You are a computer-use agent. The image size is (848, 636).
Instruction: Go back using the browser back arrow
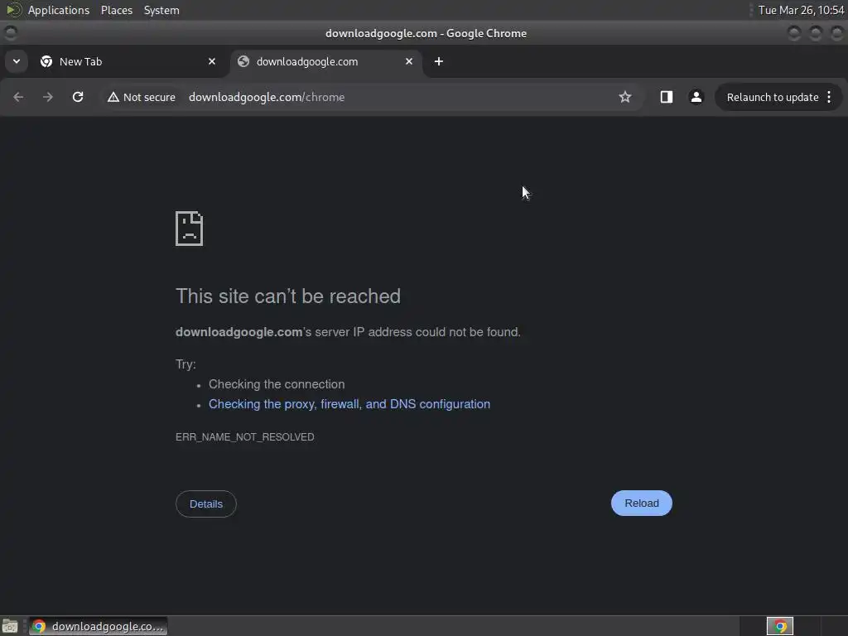18,97
